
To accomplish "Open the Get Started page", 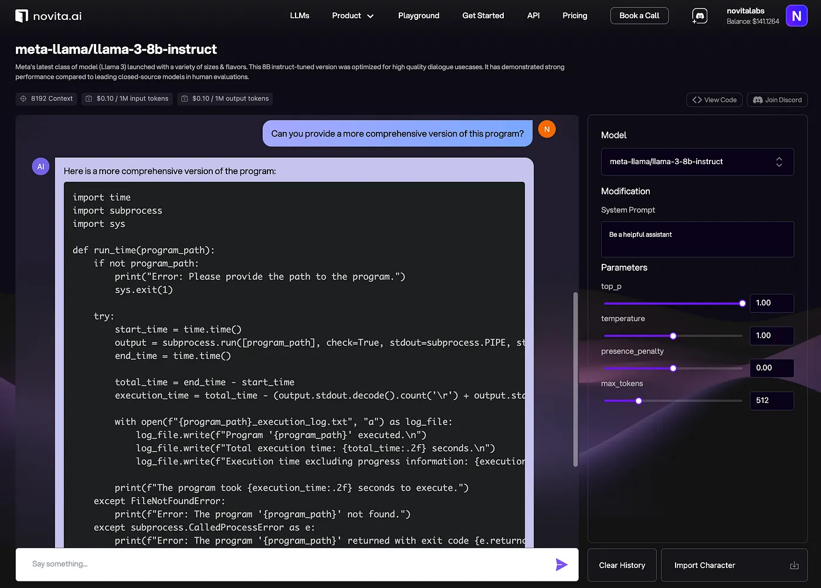I will pos(483,16).
